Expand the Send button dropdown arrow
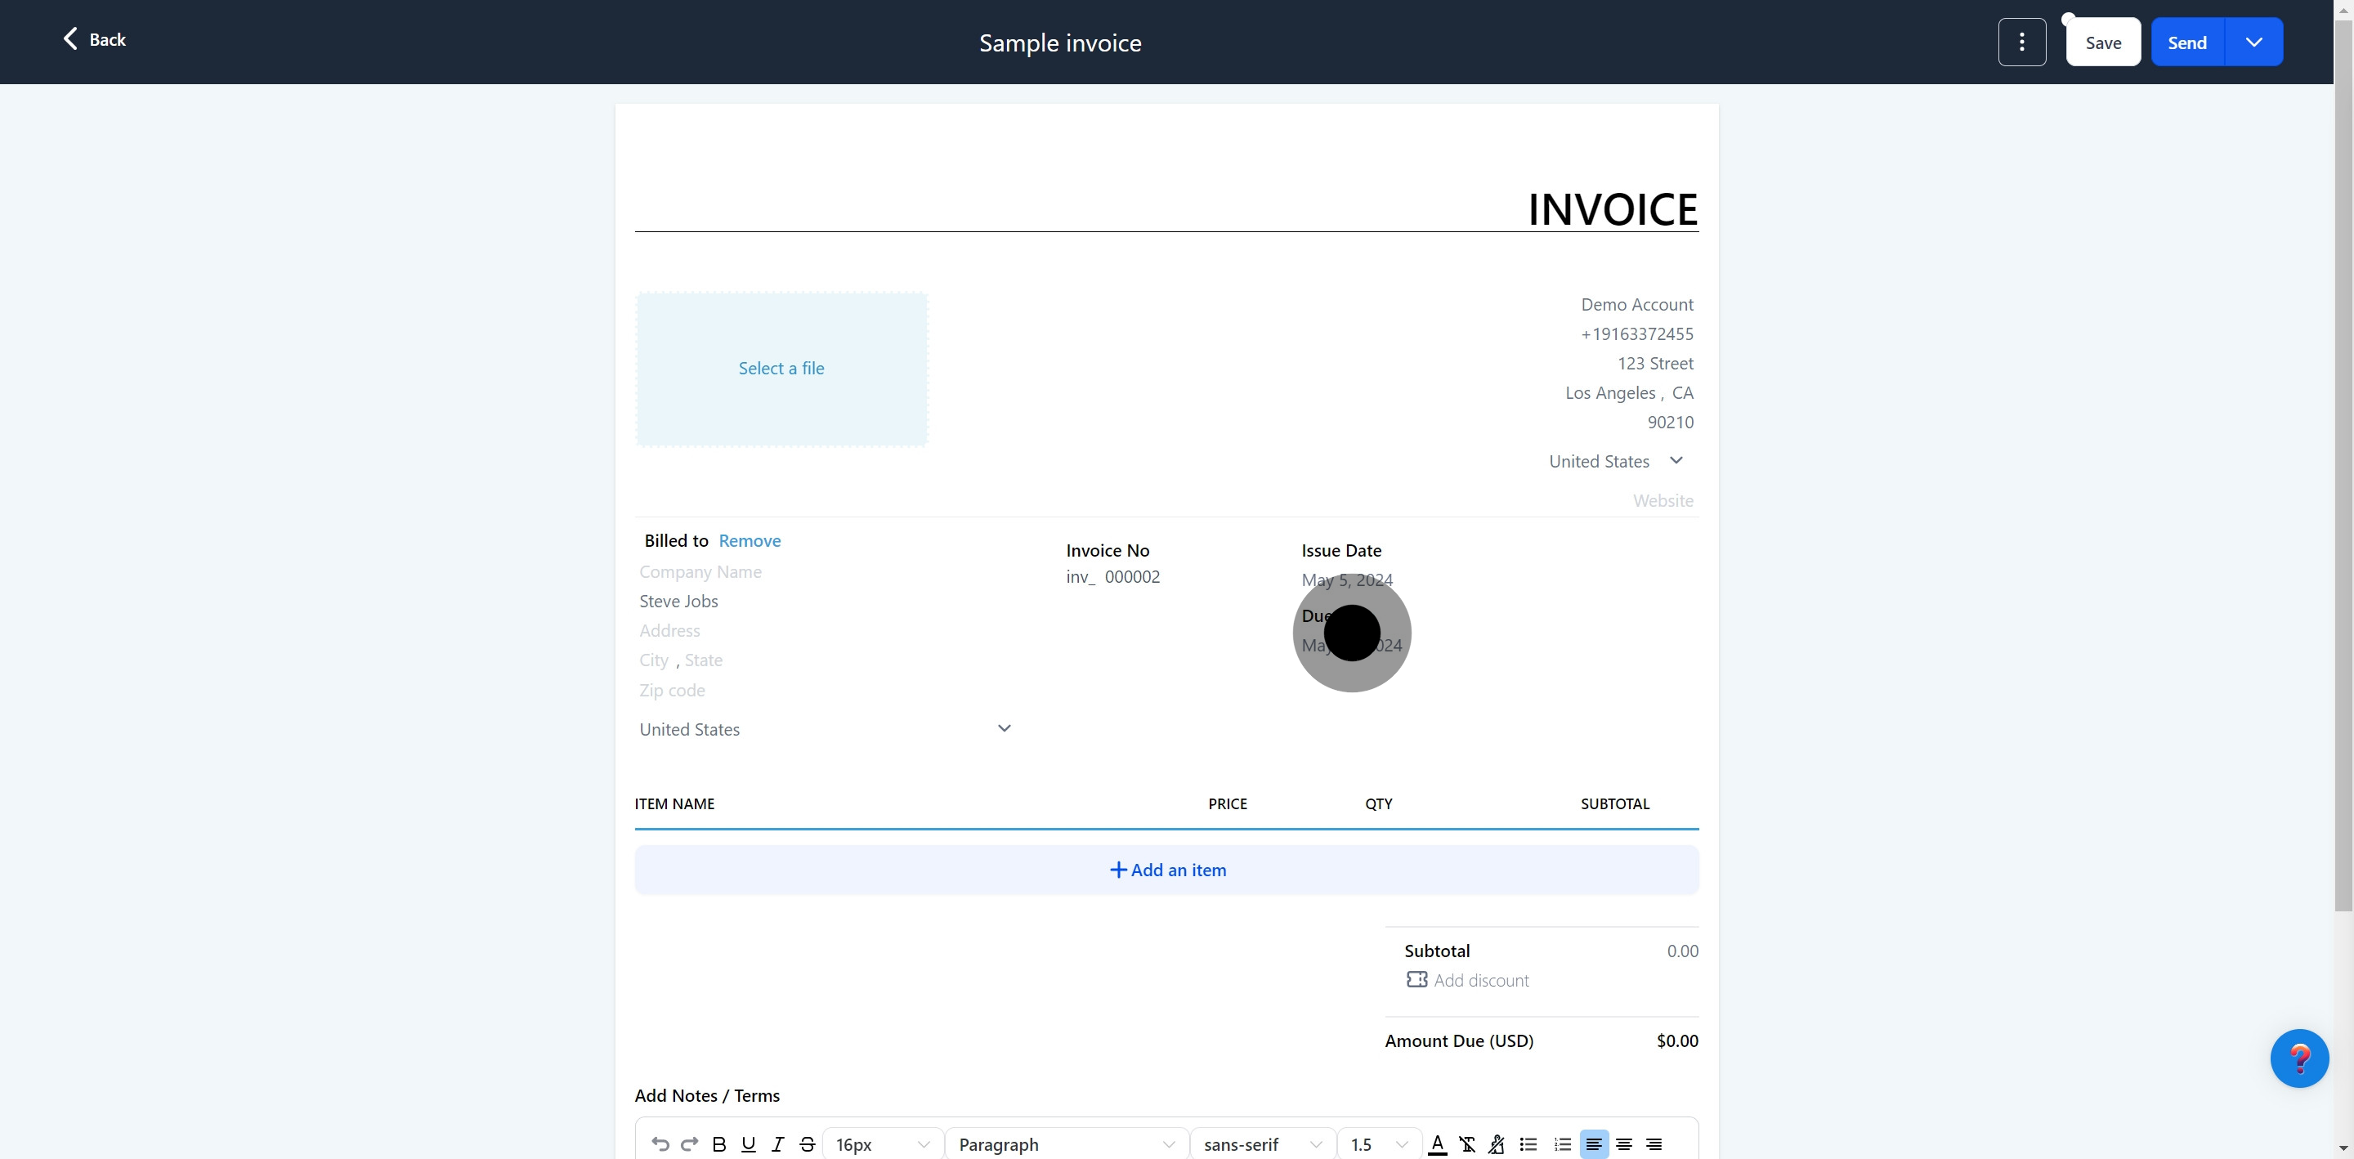 click(x=2253, y=42)
